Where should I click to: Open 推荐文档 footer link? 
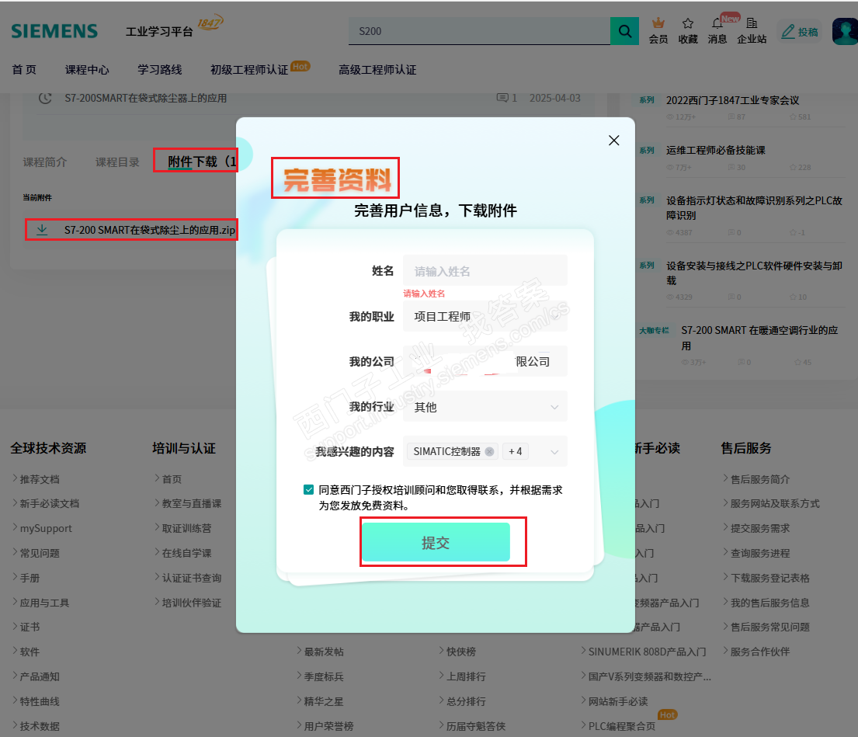tap(40, 479)
